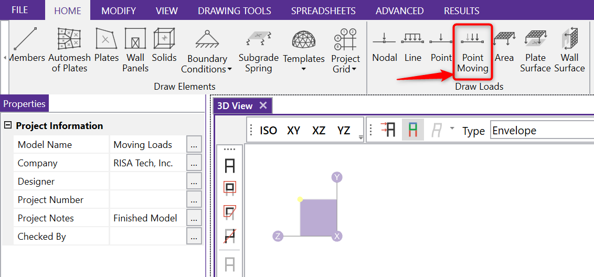Collapse the Project Information section

(x=8, y=126)
